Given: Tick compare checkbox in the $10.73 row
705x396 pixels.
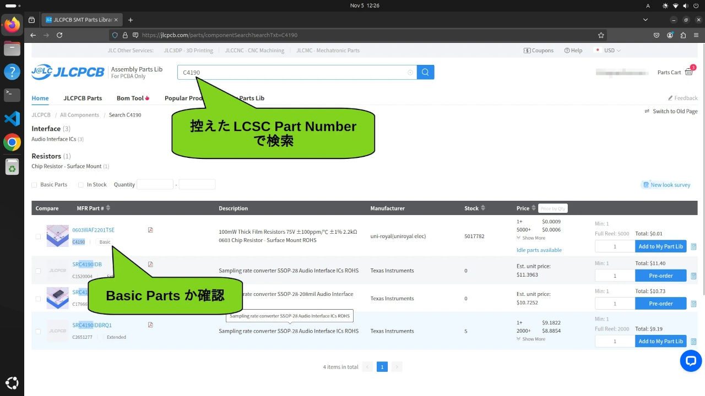Looking at the screenshot, I should [38, 299].
